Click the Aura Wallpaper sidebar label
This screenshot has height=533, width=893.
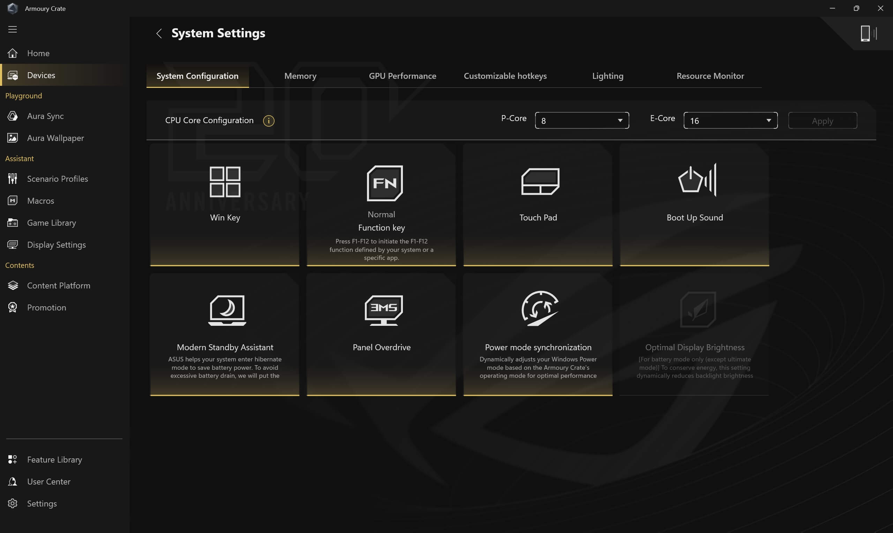(56, 138)
